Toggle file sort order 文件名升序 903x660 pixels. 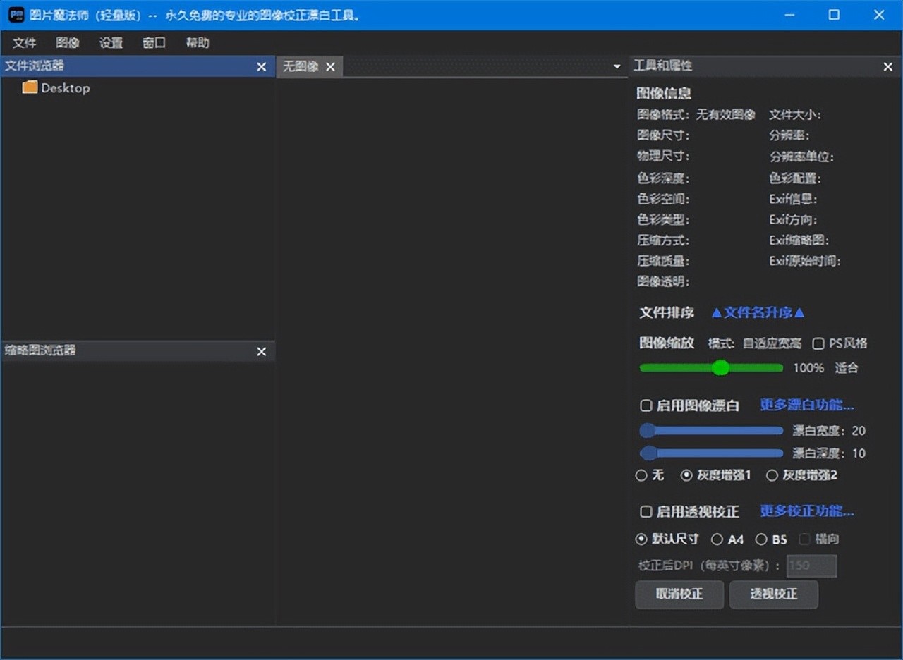(758, 312)
